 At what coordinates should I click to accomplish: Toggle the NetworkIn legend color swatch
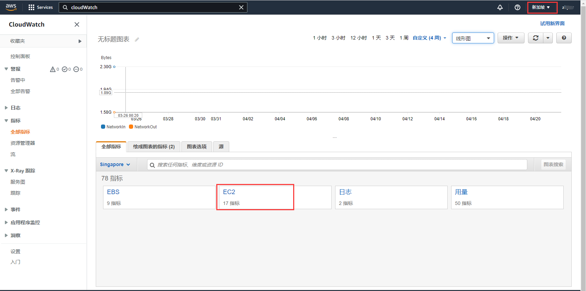coord(103,127)
